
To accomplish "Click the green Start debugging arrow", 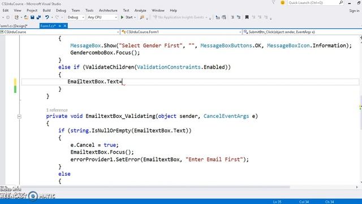I will click(x=122, y=18).
